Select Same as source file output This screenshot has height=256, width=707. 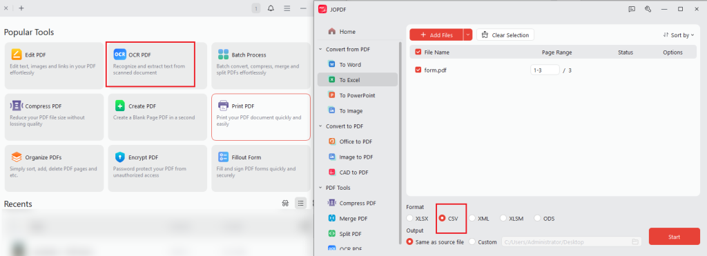(x=409, y=242)
